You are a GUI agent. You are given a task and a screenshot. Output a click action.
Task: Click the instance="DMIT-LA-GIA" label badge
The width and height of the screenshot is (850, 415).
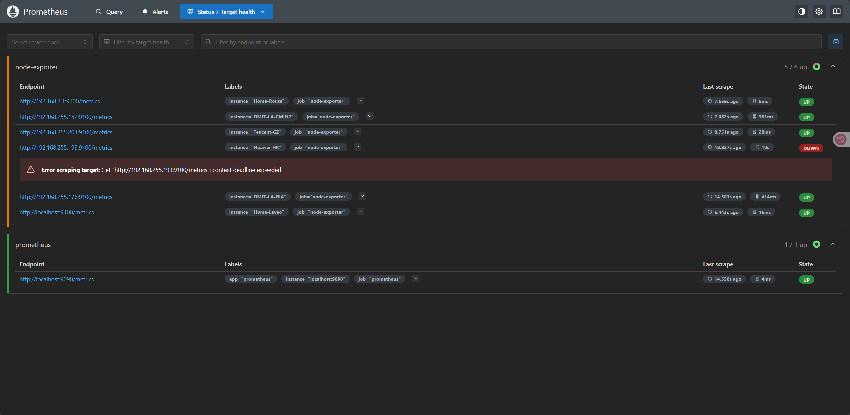(258, 197)
